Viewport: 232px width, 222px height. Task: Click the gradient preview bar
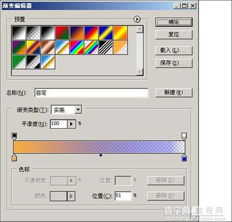tap(99, 147)
